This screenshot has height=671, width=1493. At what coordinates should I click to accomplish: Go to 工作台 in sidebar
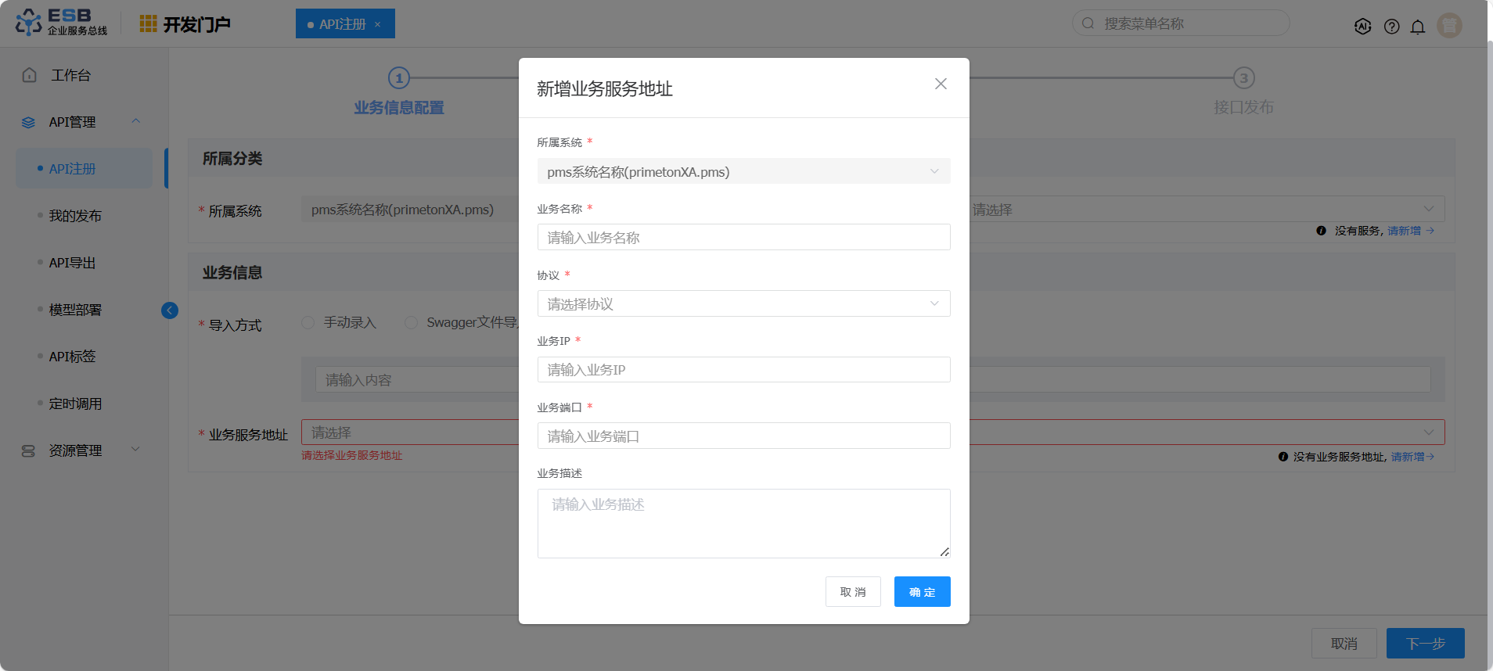click(x=70, y=75)
